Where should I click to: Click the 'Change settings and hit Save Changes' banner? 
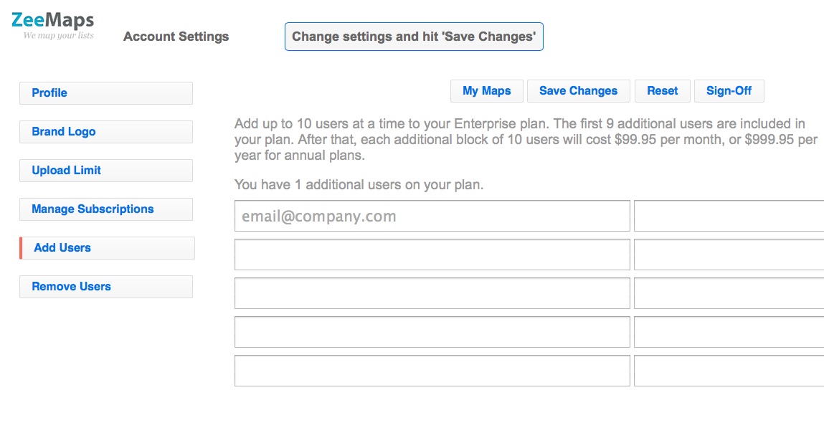click(x=414, y=37)
